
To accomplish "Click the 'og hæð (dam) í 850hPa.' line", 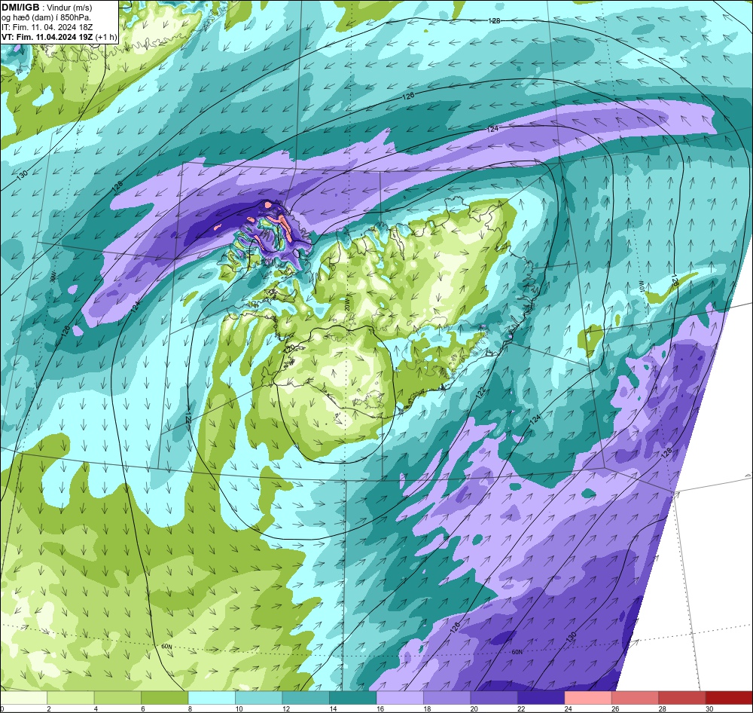I will tap(47, 17).
